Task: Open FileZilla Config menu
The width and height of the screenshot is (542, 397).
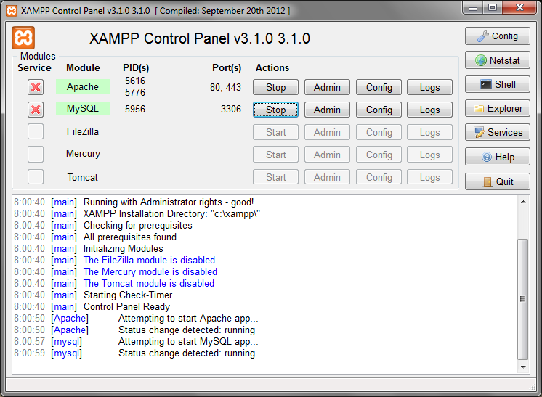Action: pyautogui.click(x=379, y=132)
